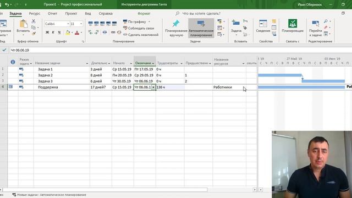This screenshot has height=198, width=352.
Task: Click the Indent task icon
Action: point(97,32)
